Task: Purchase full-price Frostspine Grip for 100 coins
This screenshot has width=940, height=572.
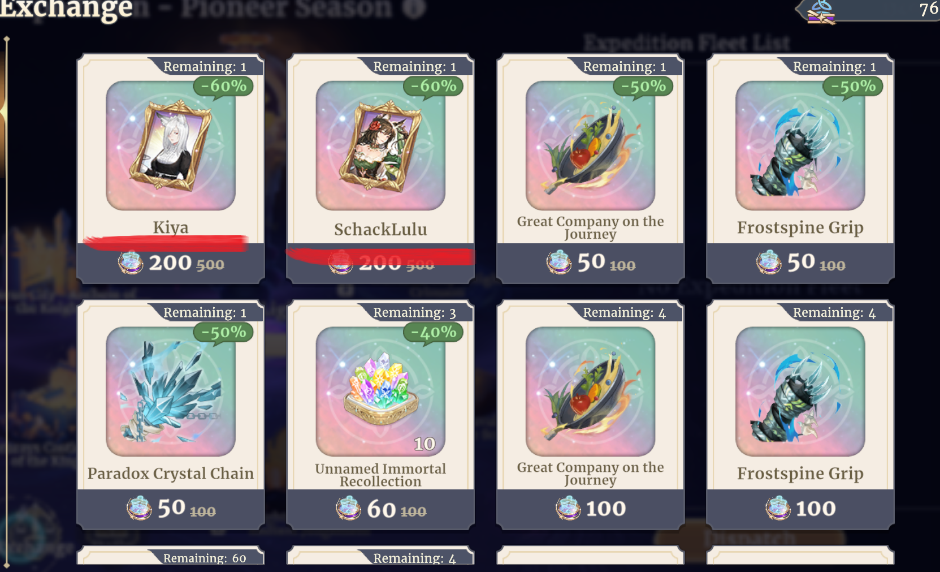Action: pos(800,509)
